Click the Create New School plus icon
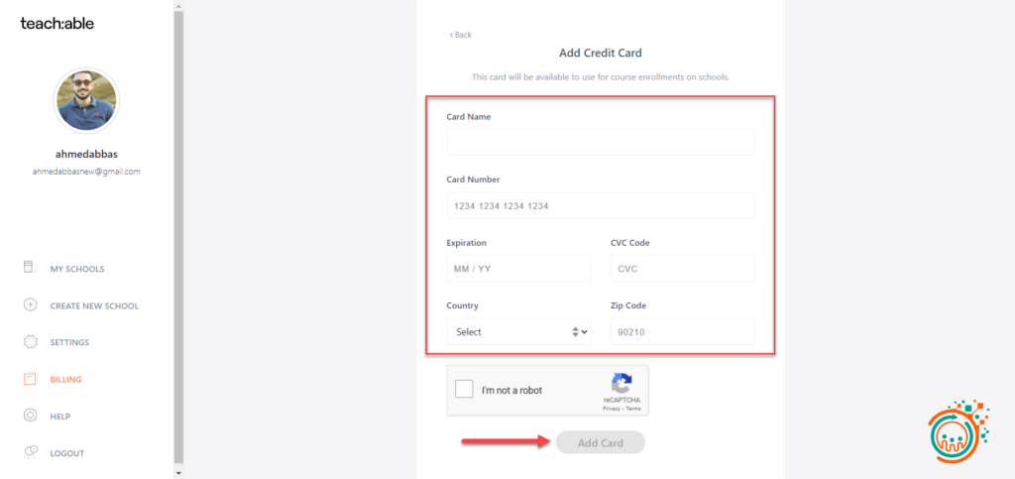This screenshot has width=1015, height=479. point(30,305)
